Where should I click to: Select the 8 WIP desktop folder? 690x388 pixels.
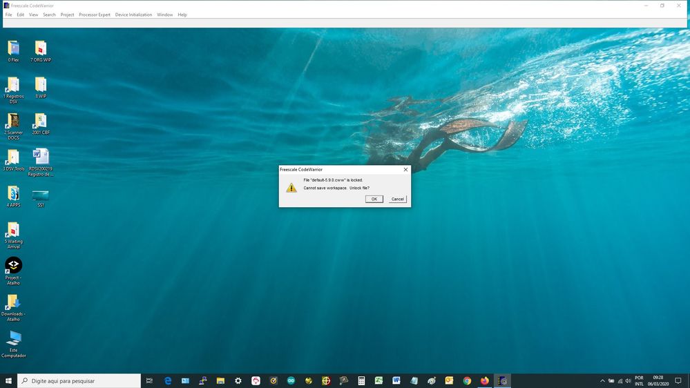41,87
